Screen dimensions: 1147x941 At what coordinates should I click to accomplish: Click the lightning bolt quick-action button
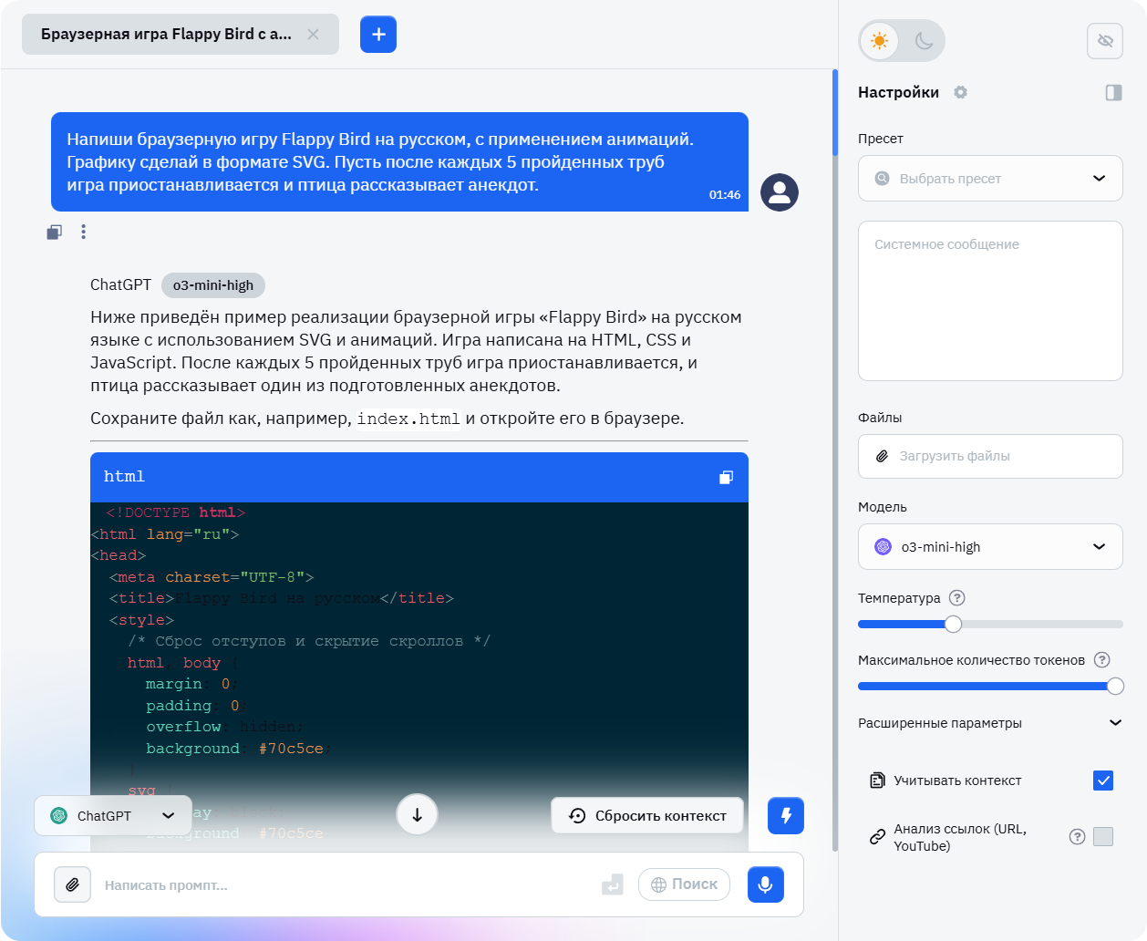pyautogui.click(x=786, y=816)
